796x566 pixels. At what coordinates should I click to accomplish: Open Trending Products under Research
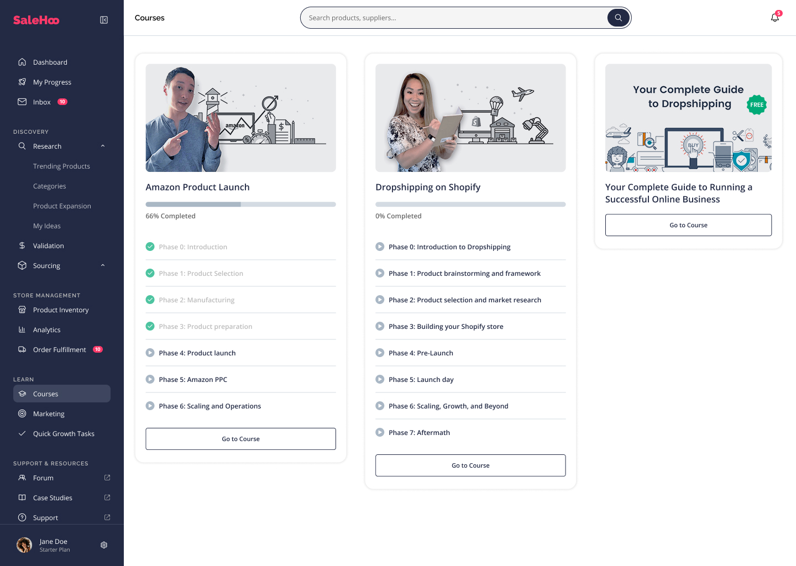[x=61, y=166]
